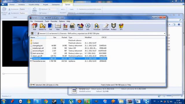185x104 pixels.
Task: Click Explorer help question mark icon
Action: click(x=179, y=24)
